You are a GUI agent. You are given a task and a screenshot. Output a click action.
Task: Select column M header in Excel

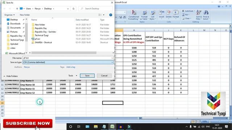tap(204, 30)
